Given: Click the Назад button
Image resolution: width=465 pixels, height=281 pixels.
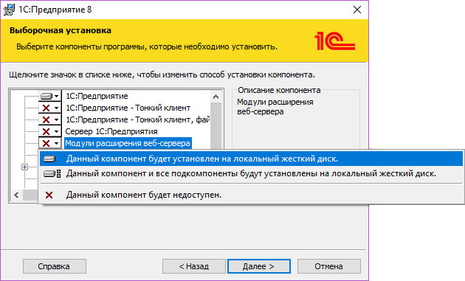Looking at the screenshot, I should coord(194,266).
